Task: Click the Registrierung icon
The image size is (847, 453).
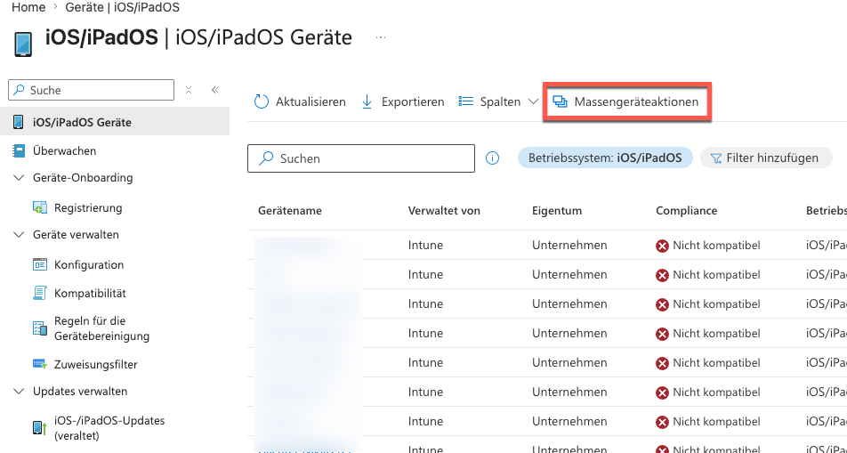Action: 40,208
